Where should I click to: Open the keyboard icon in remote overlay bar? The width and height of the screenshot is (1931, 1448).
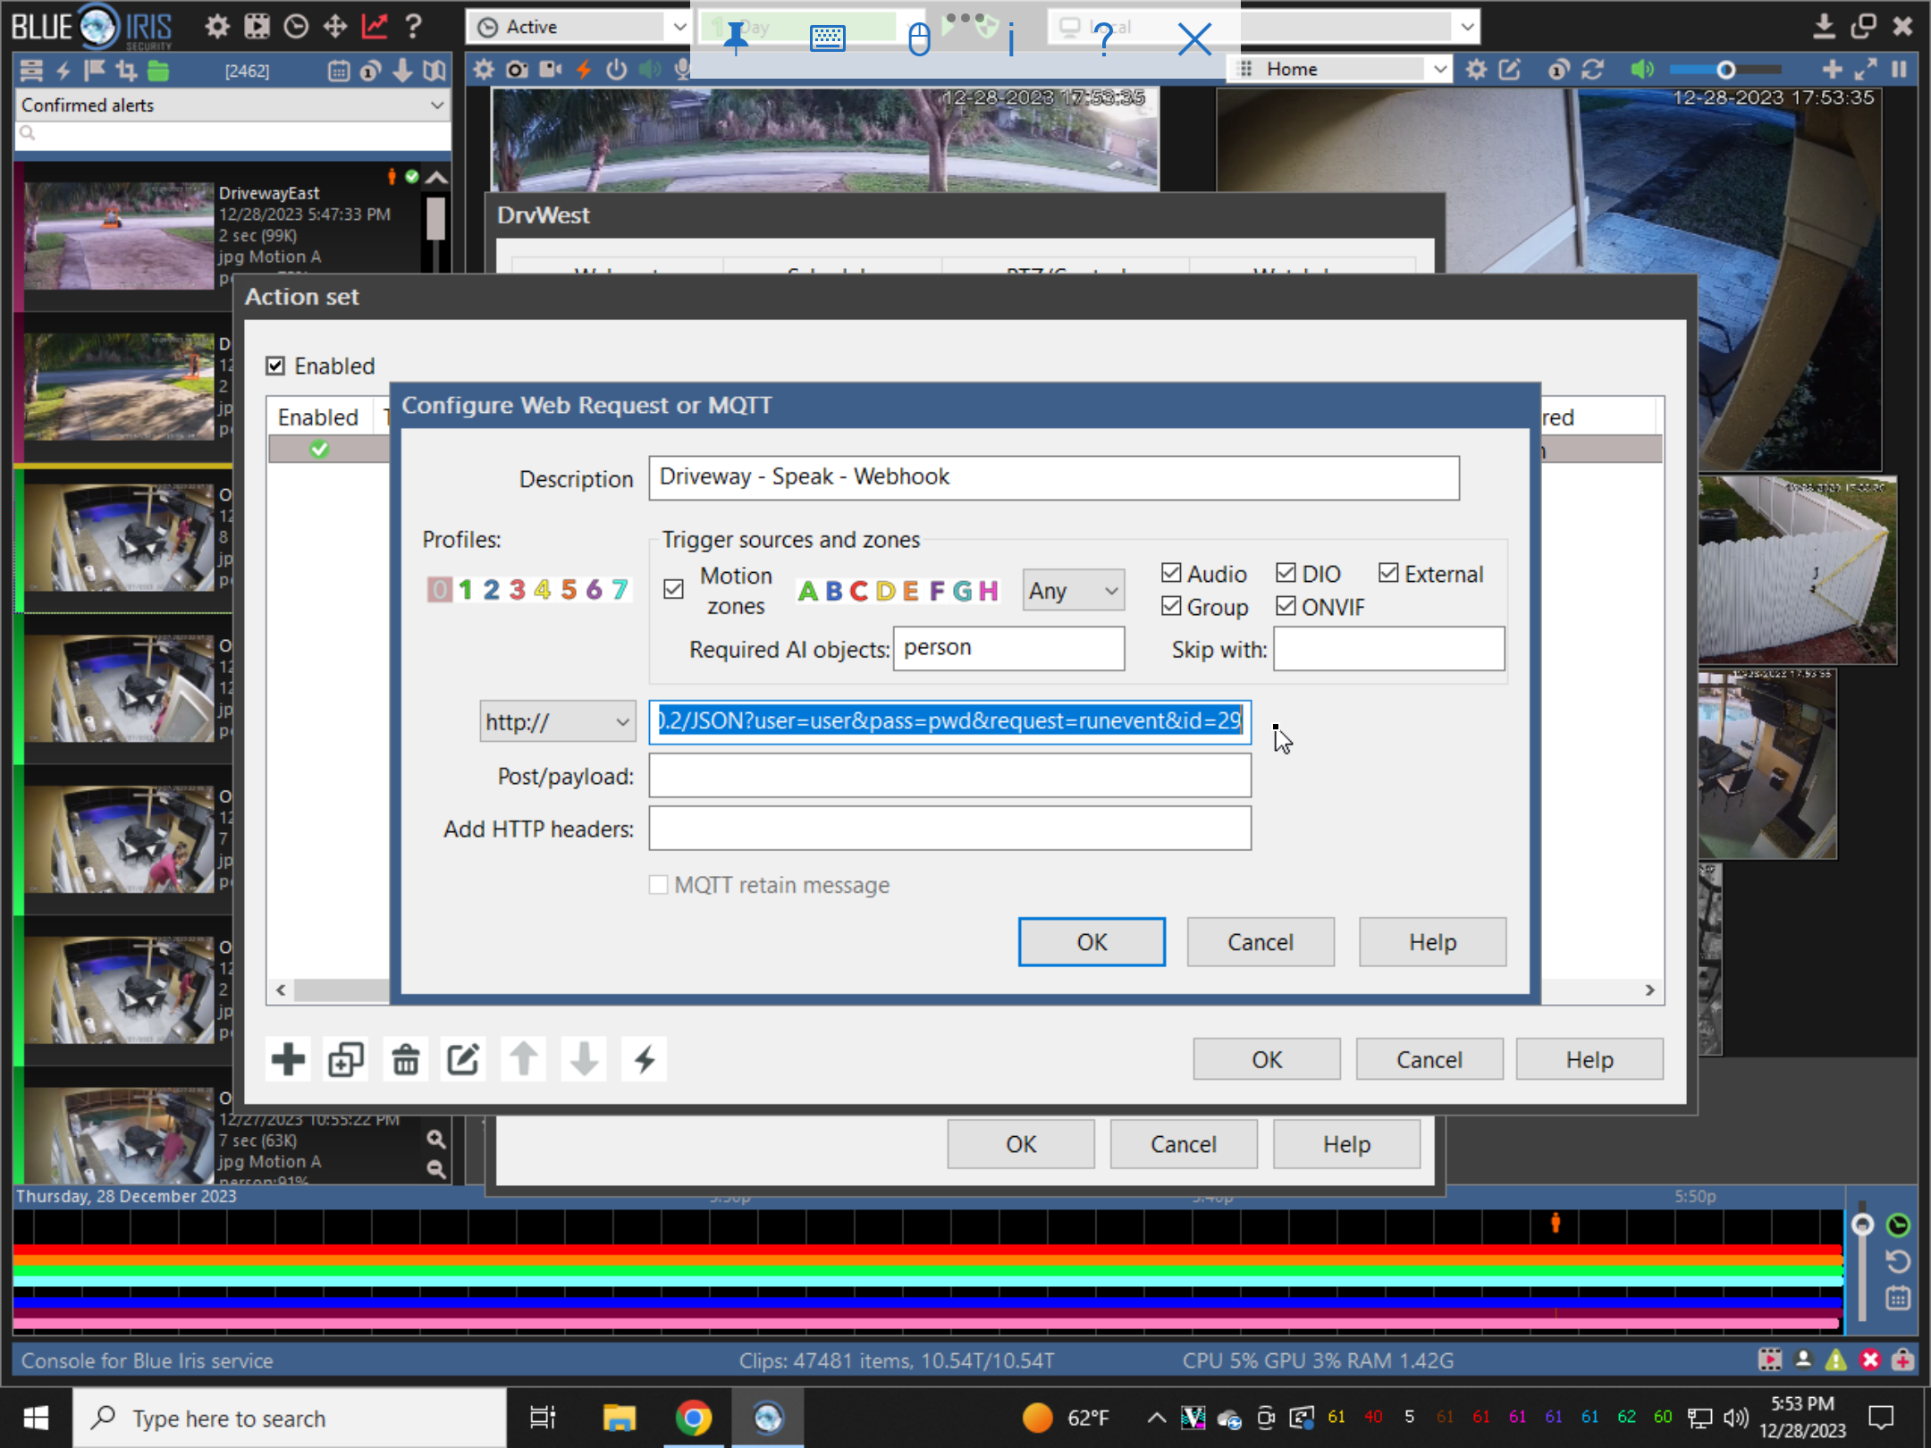tap(828, 38)
